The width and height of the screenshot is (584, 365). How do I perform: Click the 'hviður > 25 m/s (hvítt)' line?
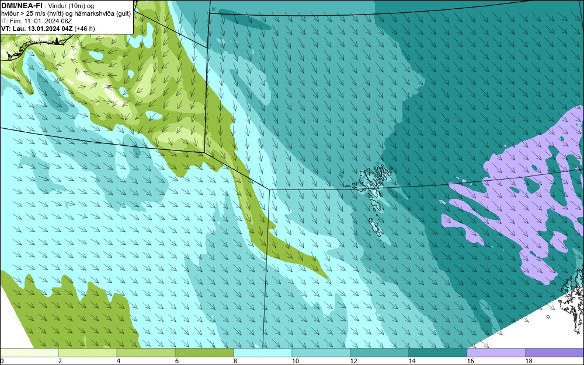click(32, 13)
